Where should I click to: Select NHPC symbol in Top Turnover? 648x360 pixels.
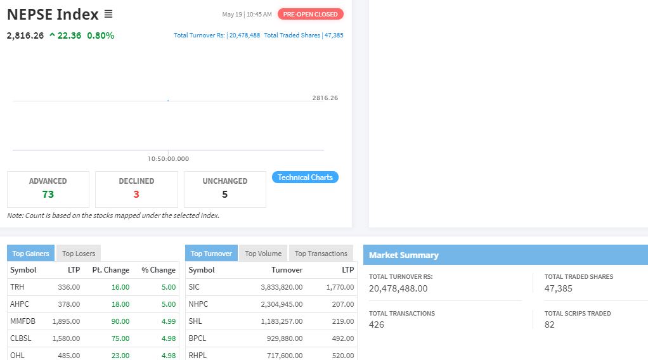tap(198, 304)
